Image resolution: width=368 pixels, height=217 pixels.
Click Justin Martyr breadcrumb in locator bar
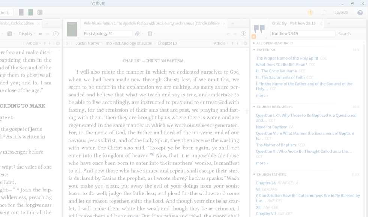pyautogui.click(x=87, y=44)
